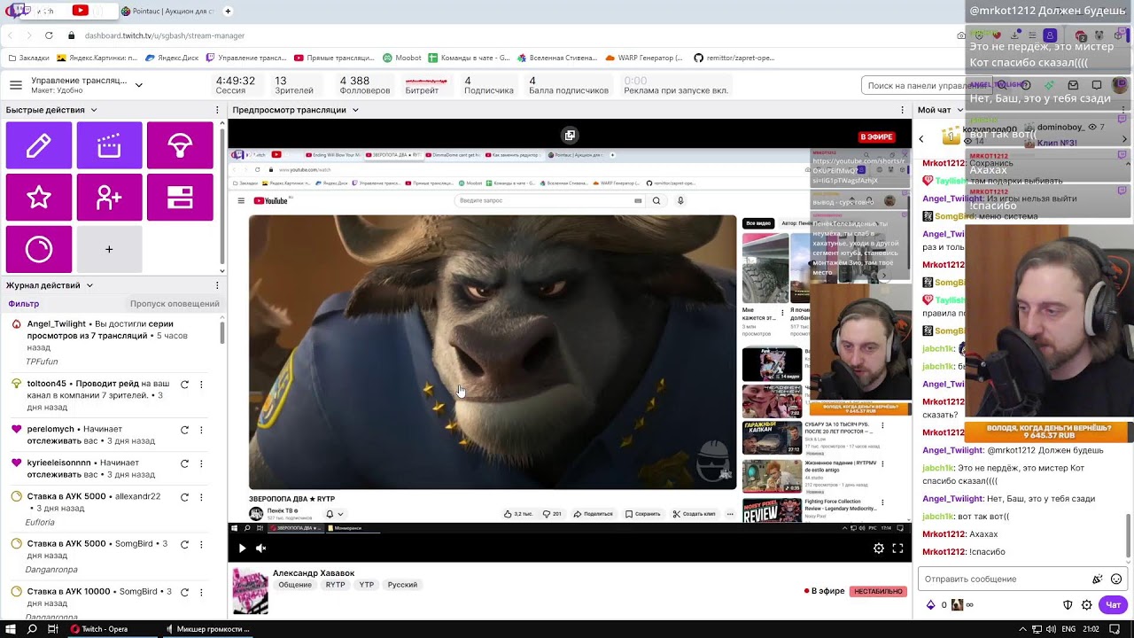The image size is (1134, 638).
Task: Replay the toltoon45 raid alert
Action: pos(184,385)
